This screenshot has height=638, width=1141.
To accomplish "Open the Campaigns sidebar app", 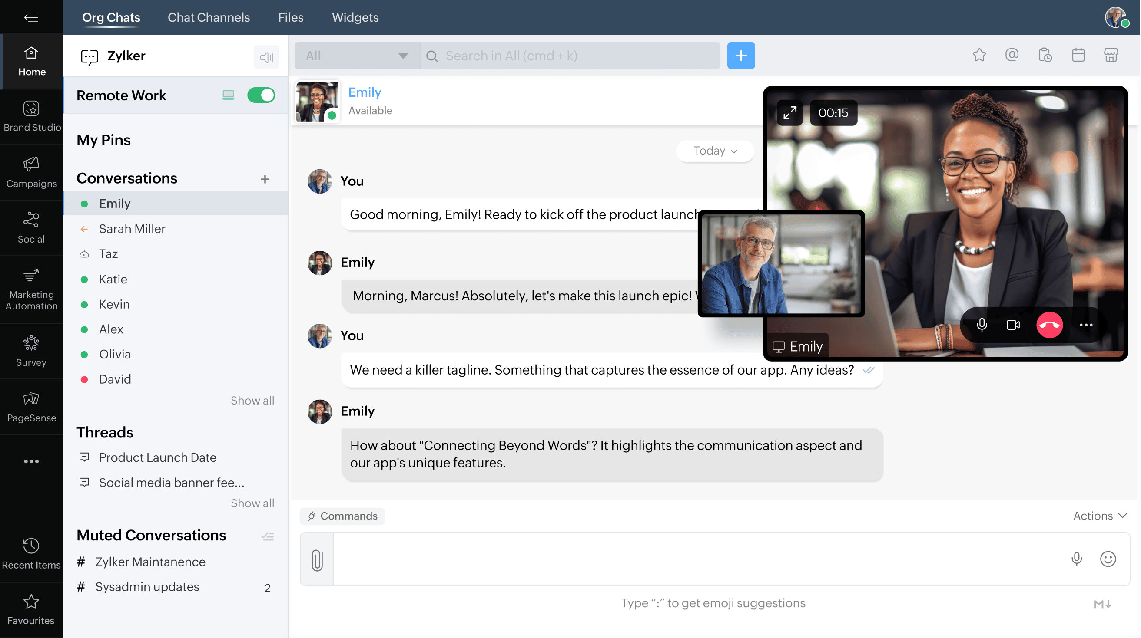I will coord(31,172).
